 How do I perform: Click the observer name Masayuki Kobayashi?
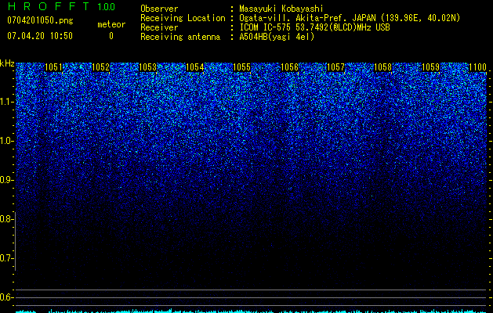click(x=281, y=9)
